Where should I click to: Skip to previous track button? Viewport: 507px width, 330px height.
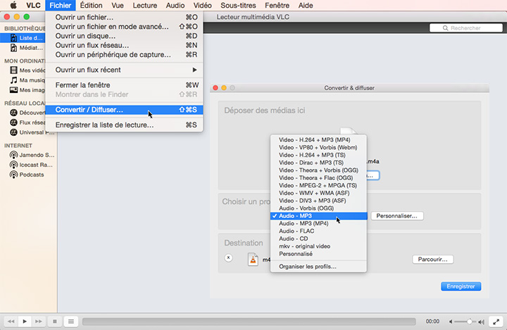click(11, 322)
